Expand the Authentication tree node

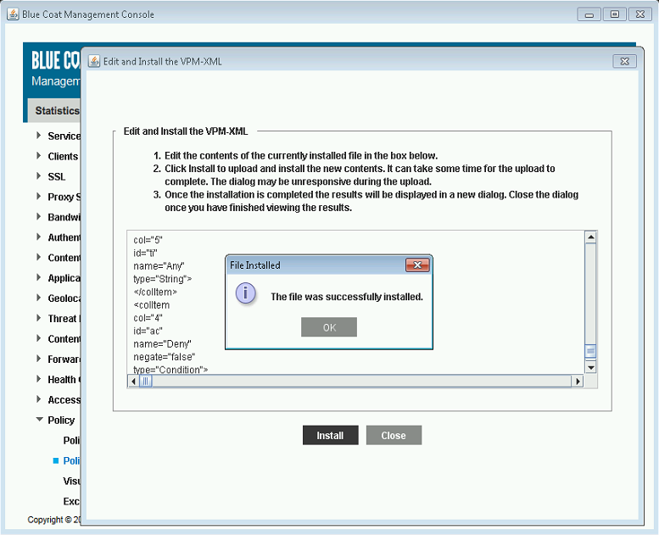click(39, 237)
